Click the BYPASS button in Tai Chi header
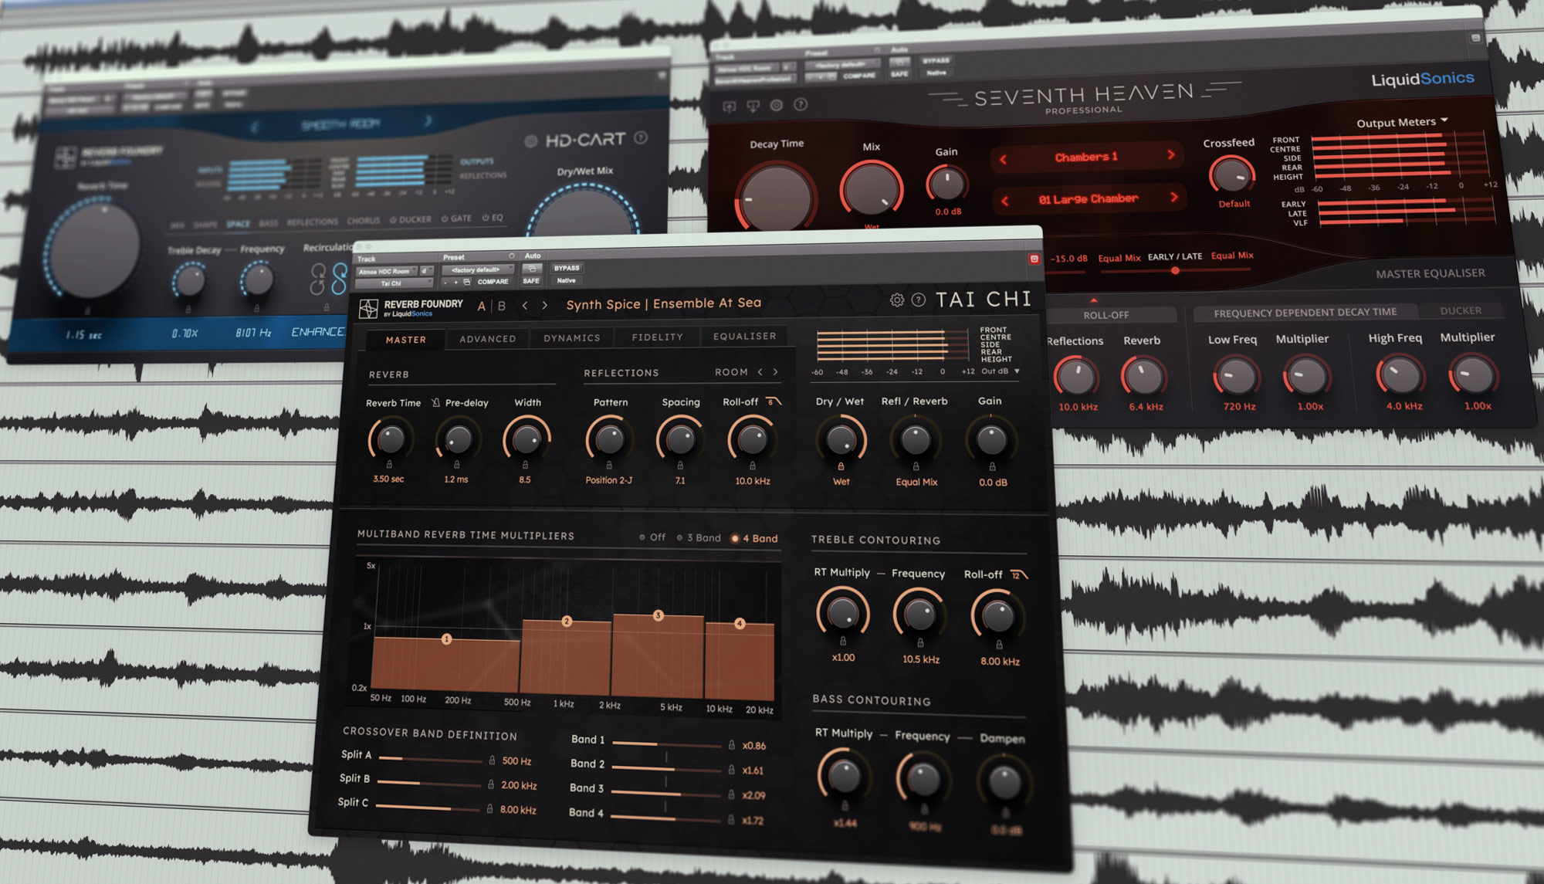This screenshot has height=884, width=1544. coord(566,268)
